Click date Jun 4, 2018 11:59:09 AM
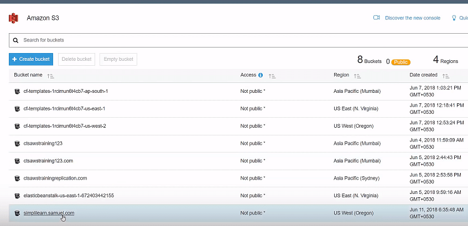Screen dimensions: 468x226 (436, 144)
